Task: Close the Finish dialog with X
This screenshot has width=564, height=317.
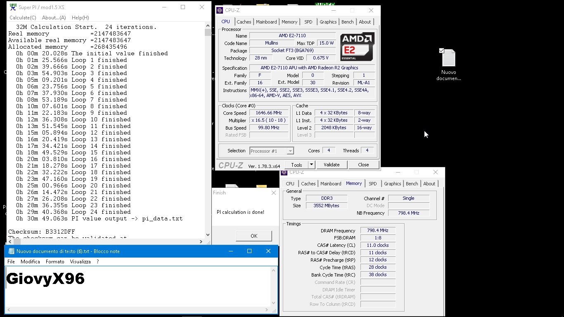Action: (x=273, y=193)
